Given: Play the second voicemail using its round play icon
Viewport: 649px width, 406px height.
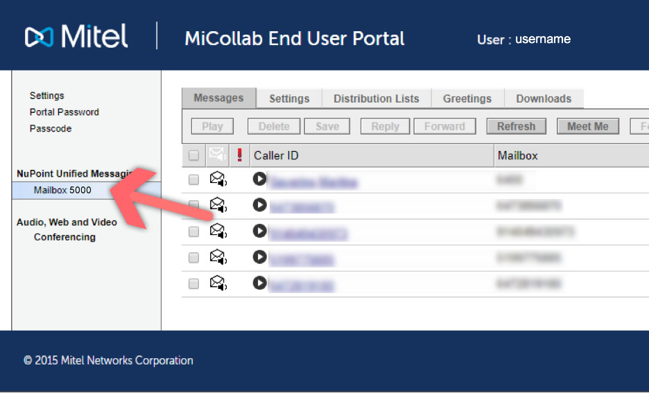Looking at the screenshot, I should coord(259,204).
